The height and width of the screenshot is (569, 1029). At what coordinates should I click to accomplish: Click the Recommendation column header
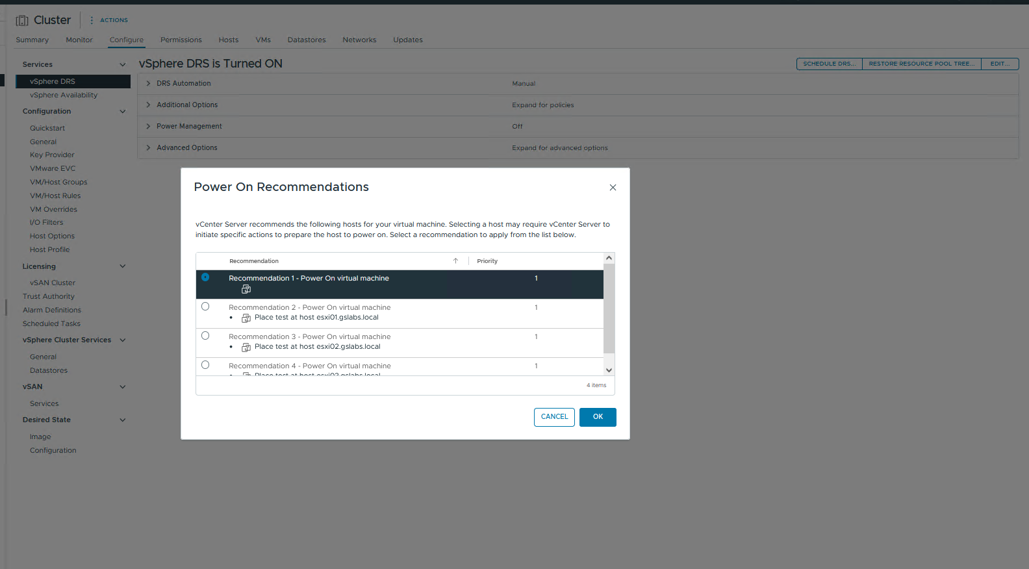click(254, 261)
